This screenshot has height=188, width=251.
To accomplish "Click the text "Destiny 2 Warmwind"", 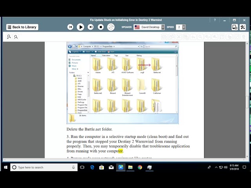I will [136, 141].
